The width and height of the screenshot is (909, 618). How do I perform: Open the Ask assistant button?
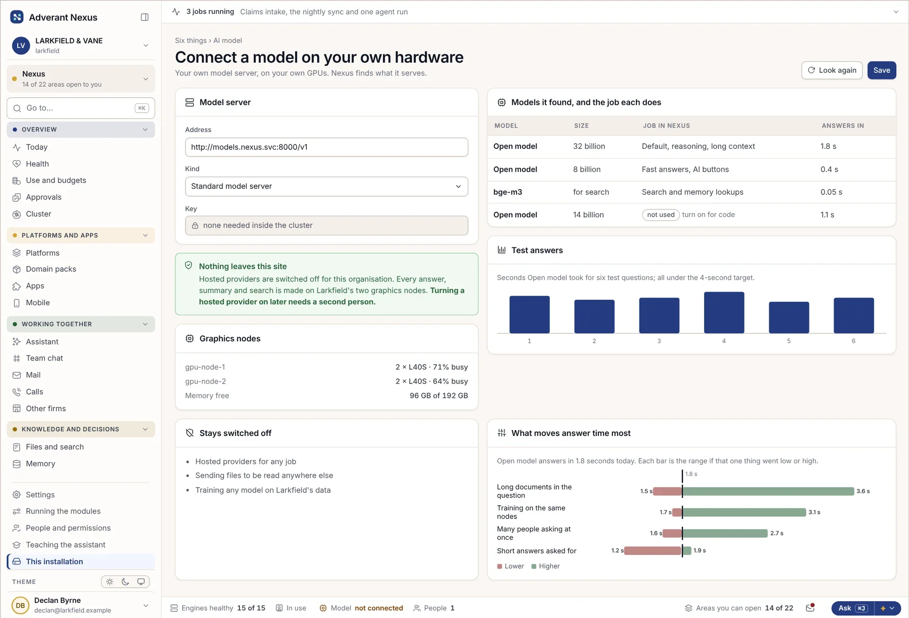coord(853,608)
